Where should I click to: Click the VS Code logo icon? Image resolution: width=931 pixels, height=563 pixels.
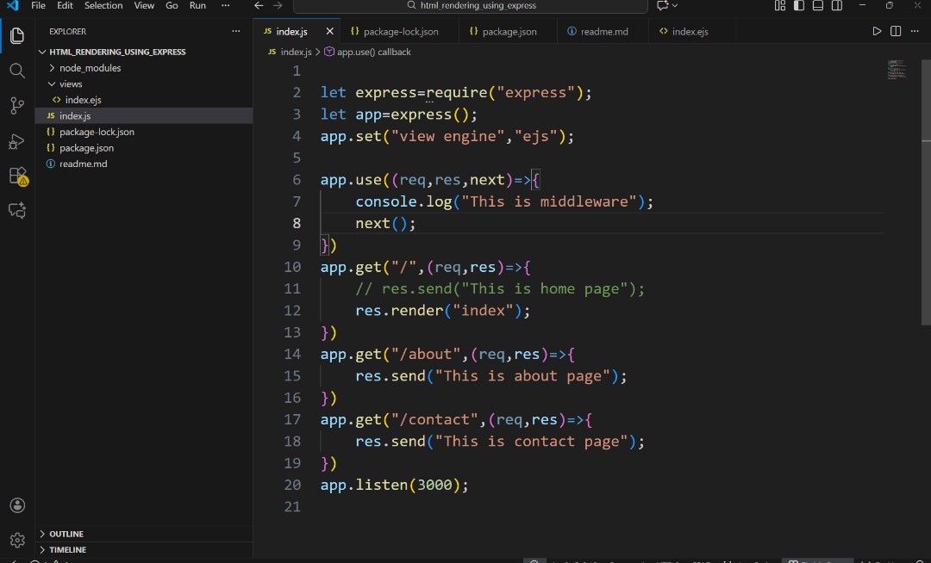pyautogui.click(x=12, y=5)
